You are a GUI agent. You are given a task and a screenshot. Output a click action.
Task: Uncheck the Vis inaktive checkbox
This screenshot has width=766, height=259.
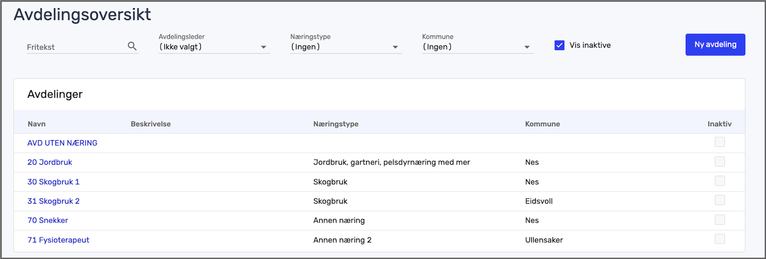pos(560,45)
